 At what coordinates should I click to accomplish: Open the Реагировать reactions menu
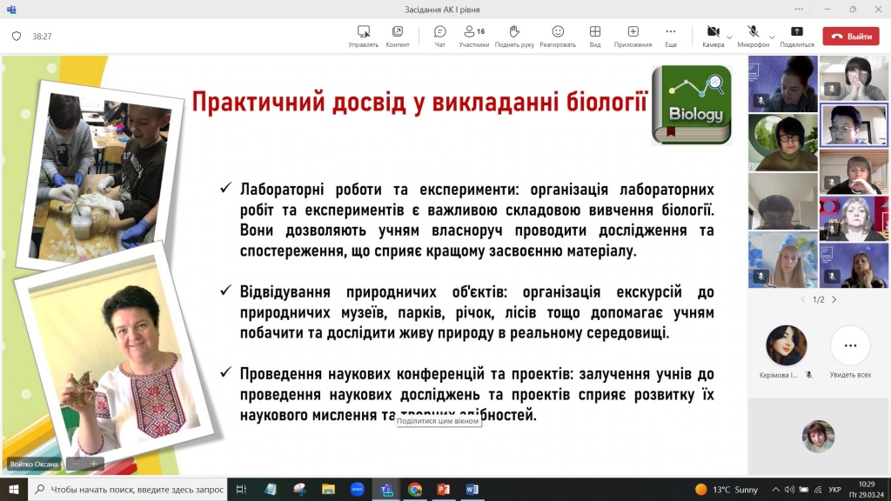[558, 36]
